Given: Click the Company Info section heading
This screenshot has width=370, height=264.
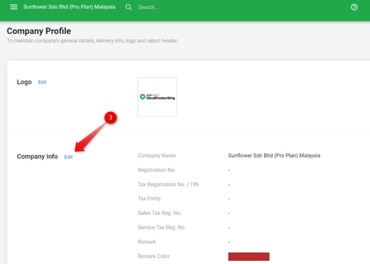Looking at the screenshot, I should coord(37,157).
